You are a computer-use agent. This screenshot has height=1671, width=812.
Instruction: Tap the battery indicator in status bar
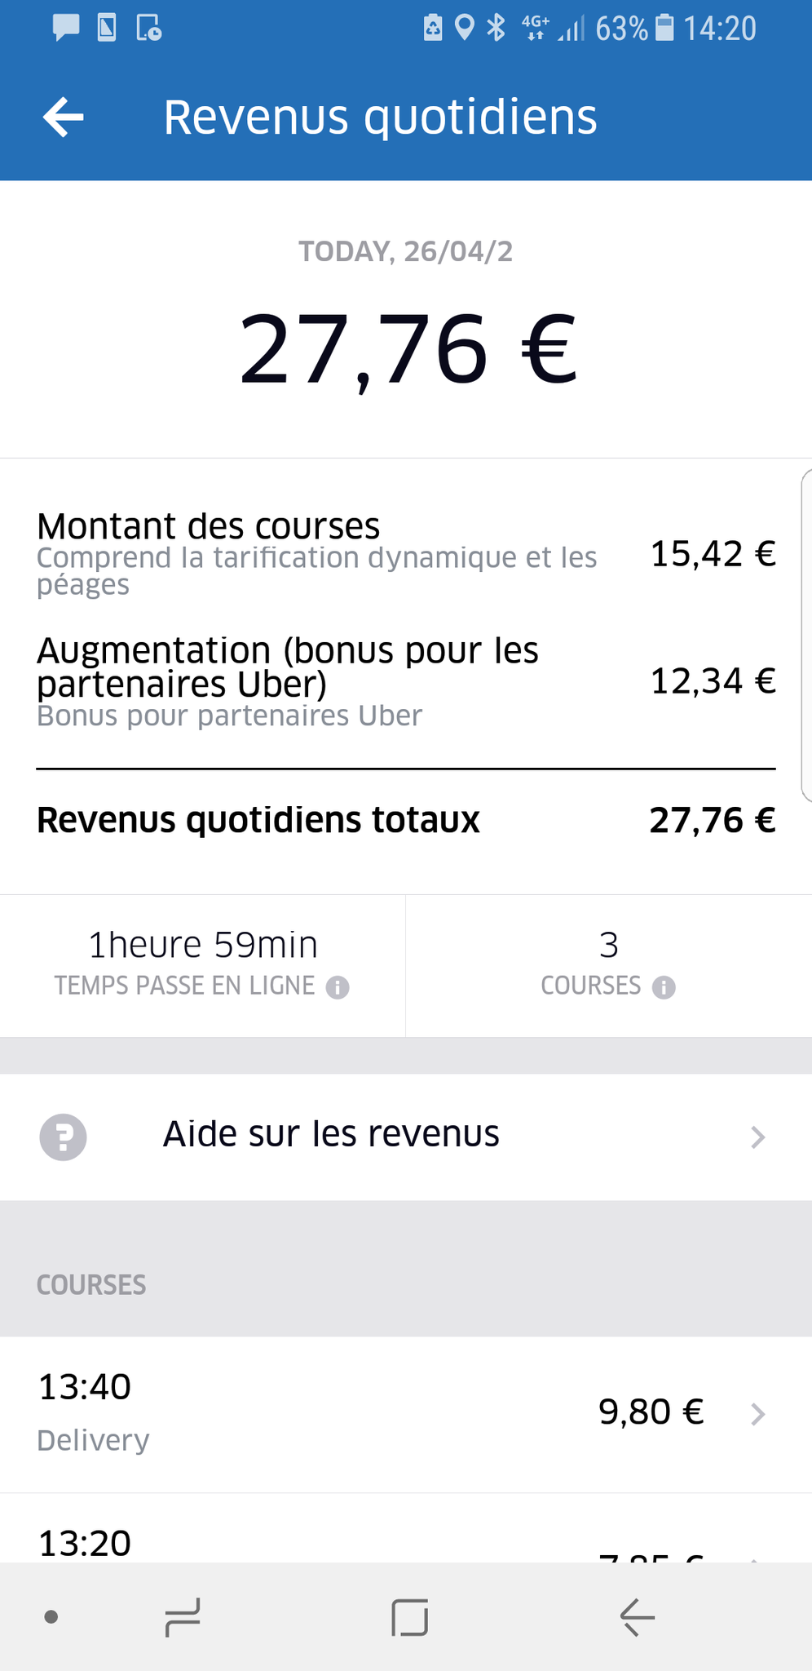(665, 28)
